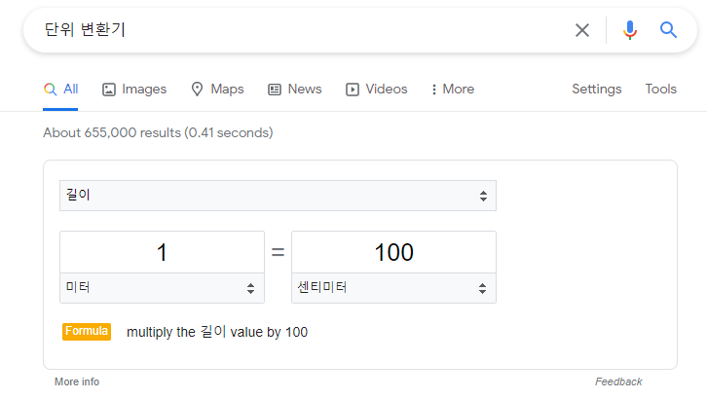Click the output field showing 100
Image resolution: width=707 pixels, height=399 pixels.
[x=393, y=252]
